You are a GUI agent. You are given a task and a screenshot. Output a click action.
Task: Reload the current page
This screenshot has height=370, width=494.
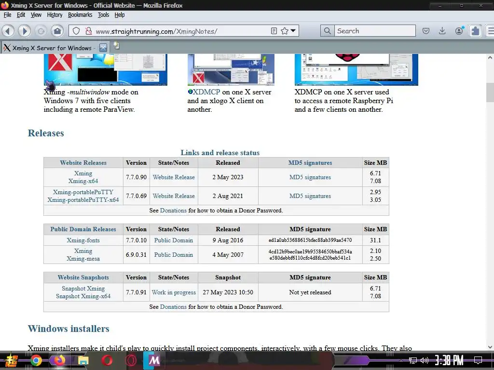point(41,31)
